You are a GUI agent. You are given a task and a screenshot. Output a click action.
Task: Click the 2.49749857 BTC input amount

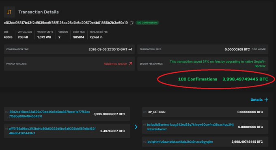point(112,131)
